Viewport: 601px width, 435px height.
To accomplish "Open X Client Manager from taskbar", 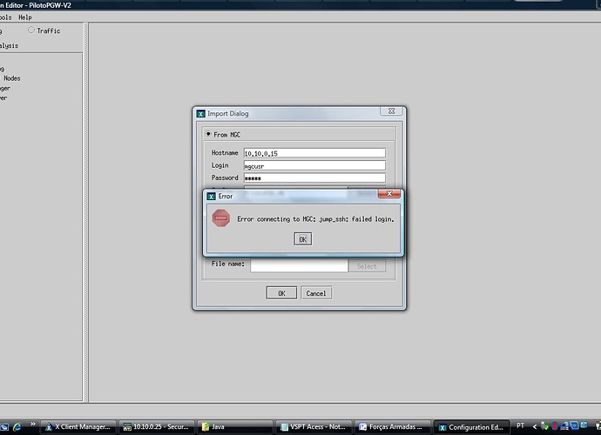I will (78, 426).
